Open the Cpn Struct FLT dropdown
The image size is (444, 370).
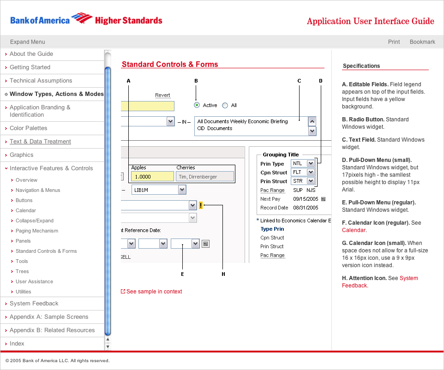tap(311, 172)
